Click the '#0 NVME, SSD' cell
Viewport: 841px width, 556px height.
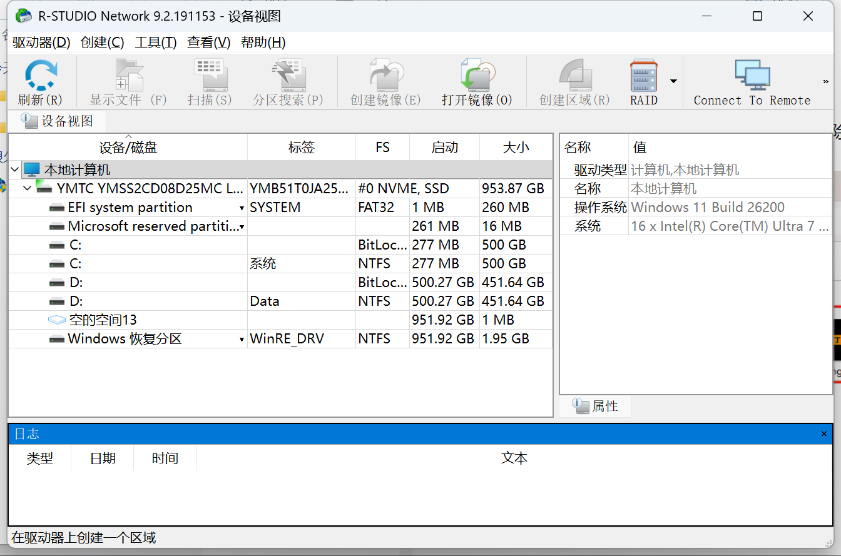(x=404, y=189)
